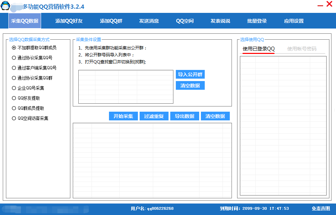Open the 免责声明 link
The width and height of the screenshot is (336, 215).
coord(321,208)
